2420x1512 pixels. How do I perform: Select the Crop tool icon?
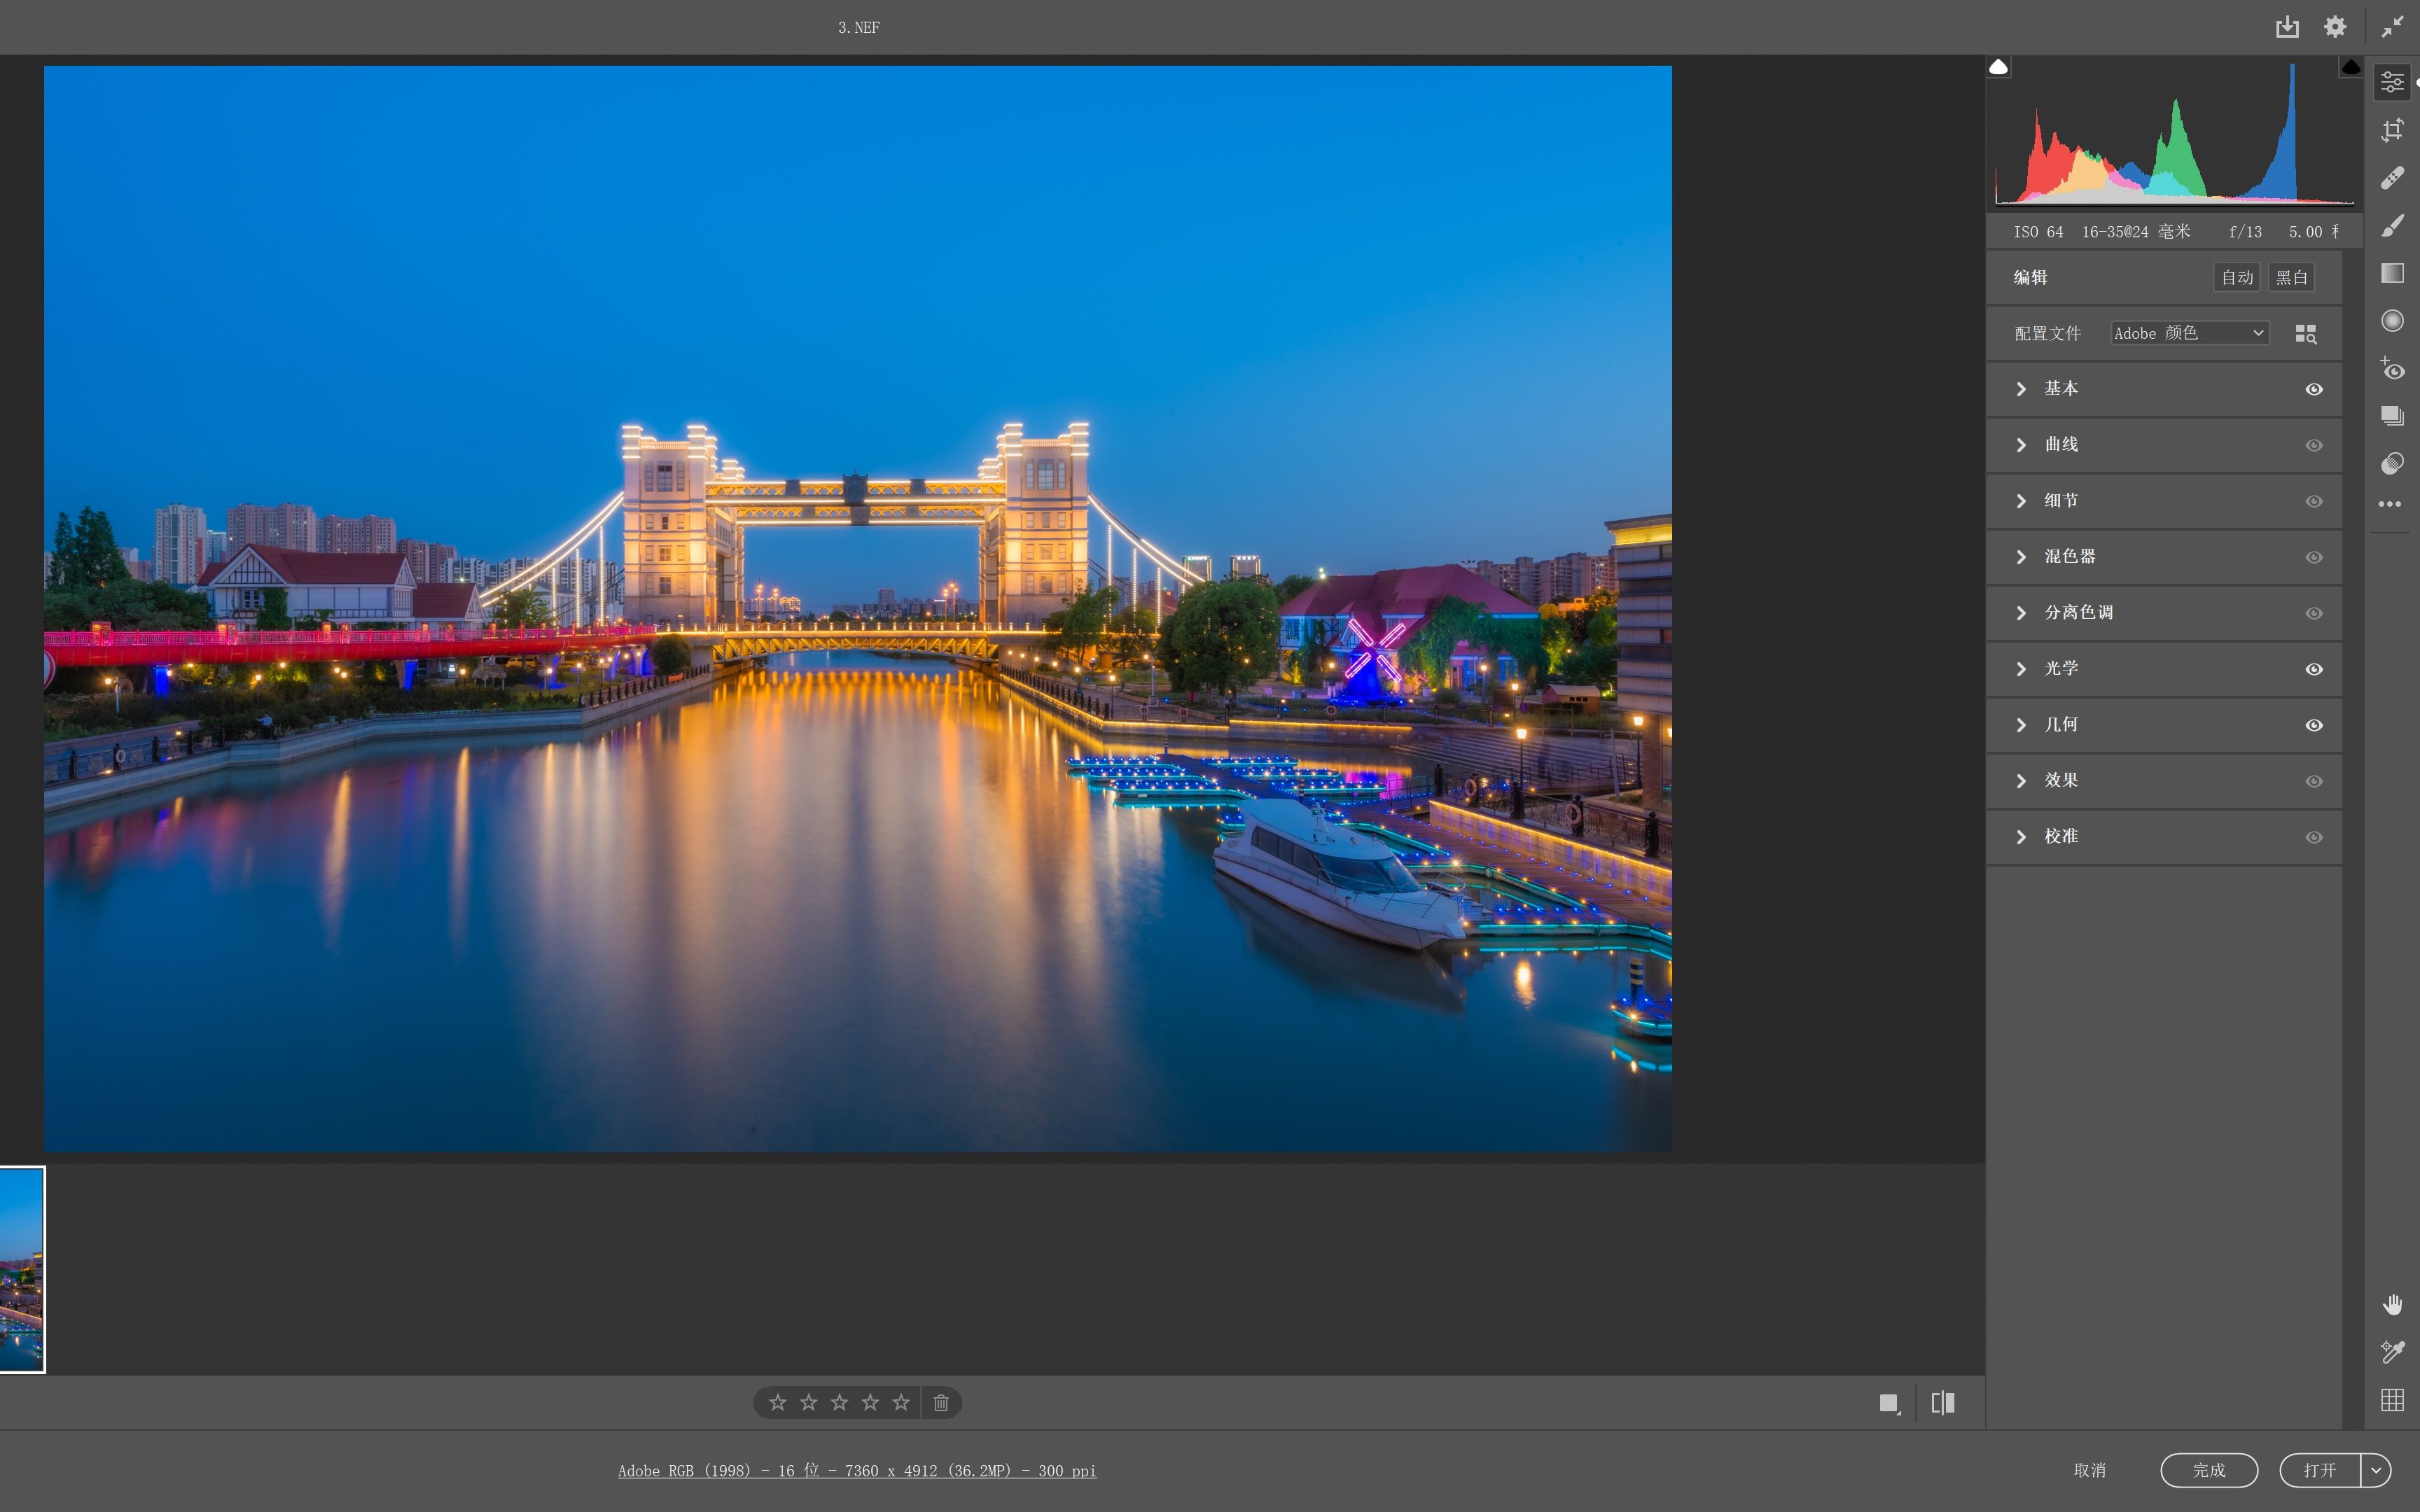coord(2392,130)
